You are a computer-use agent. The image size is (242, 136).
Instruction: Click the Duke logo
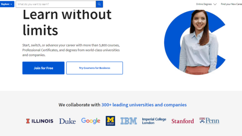pos(67,121)
